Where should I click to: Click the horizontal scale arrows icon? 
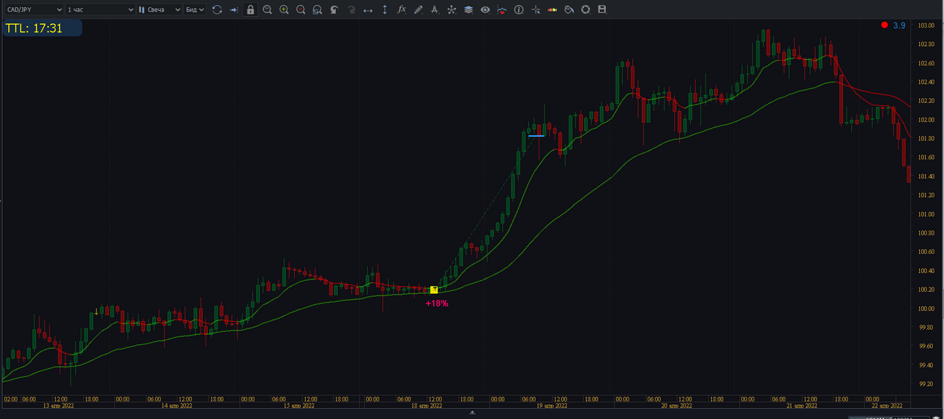[368, 10]
